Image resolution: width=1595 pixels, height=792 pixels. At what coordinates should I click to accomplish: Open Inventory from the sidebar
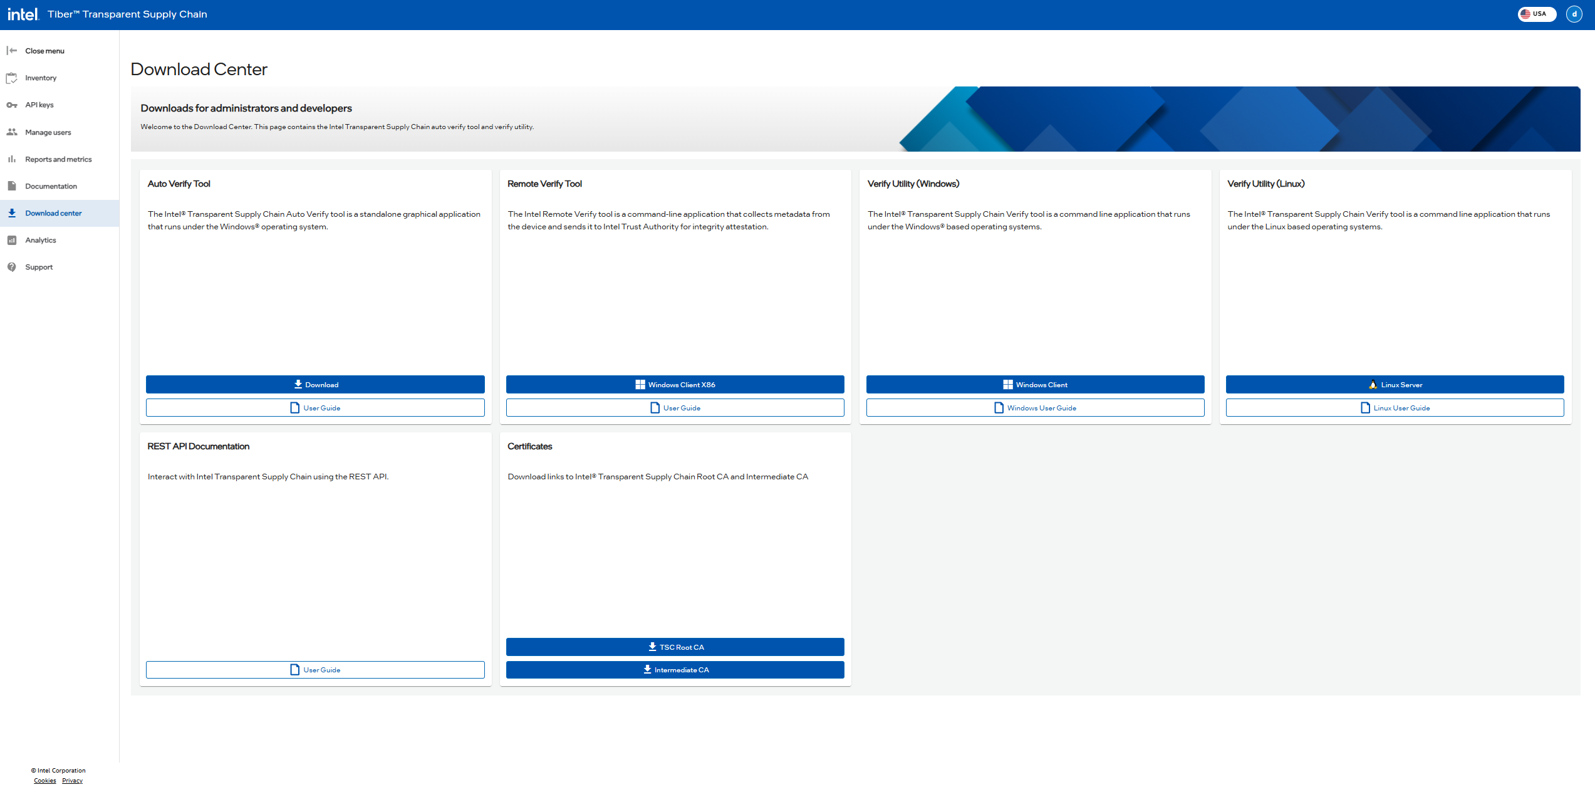(x=60, y=78)
